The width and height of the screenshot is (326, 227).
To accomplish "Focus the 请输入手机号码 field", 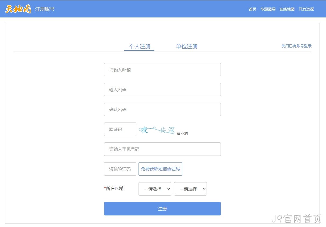I will (x=162, y=149).
